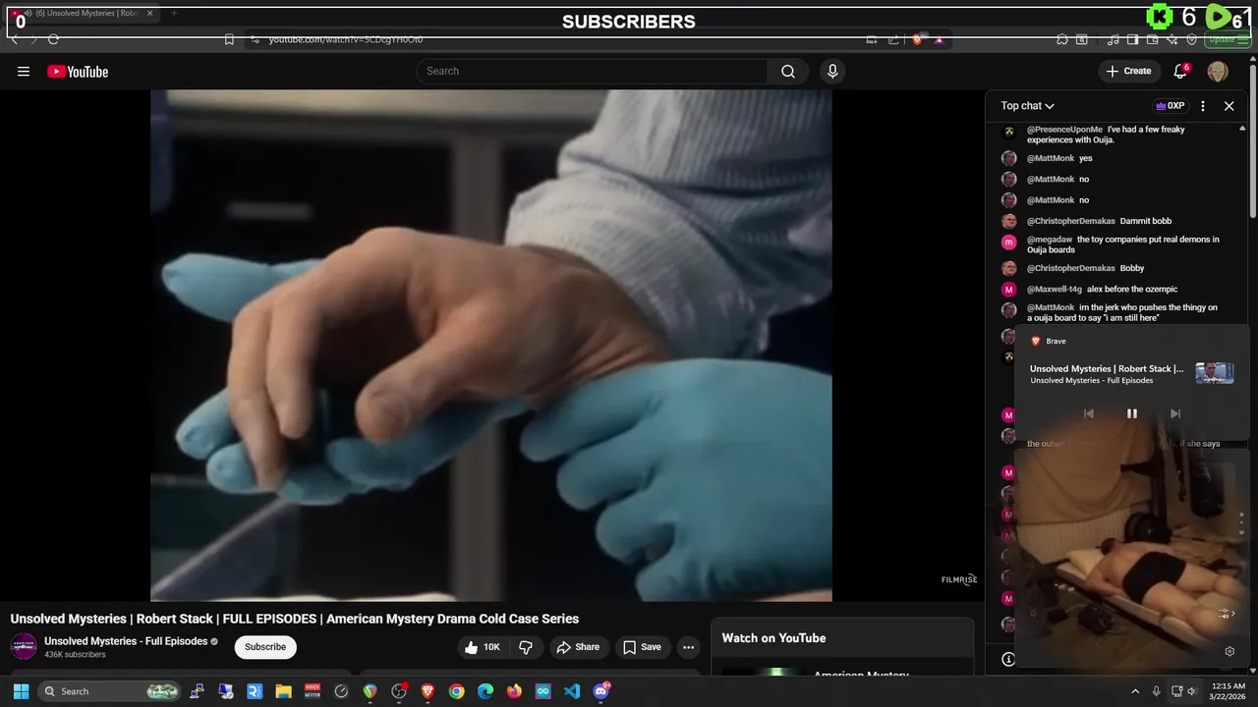Click the Create button
This screenshot has width=1258, height=707.
pyautogui.click(x=1128, y=71)
